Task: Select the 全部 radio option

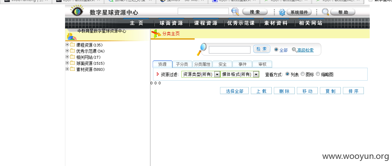Action: 276,49
